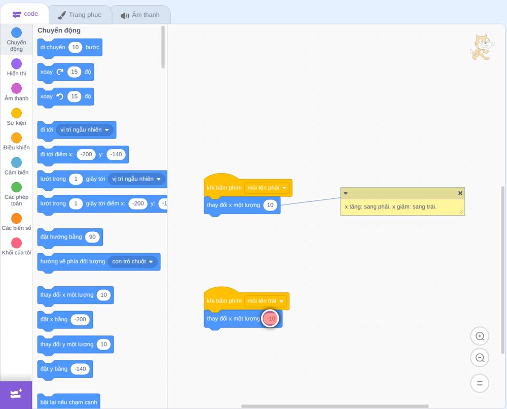The image size is (507, 409).
Task: Open the Âm thanh tab
Action: point(140,15)
